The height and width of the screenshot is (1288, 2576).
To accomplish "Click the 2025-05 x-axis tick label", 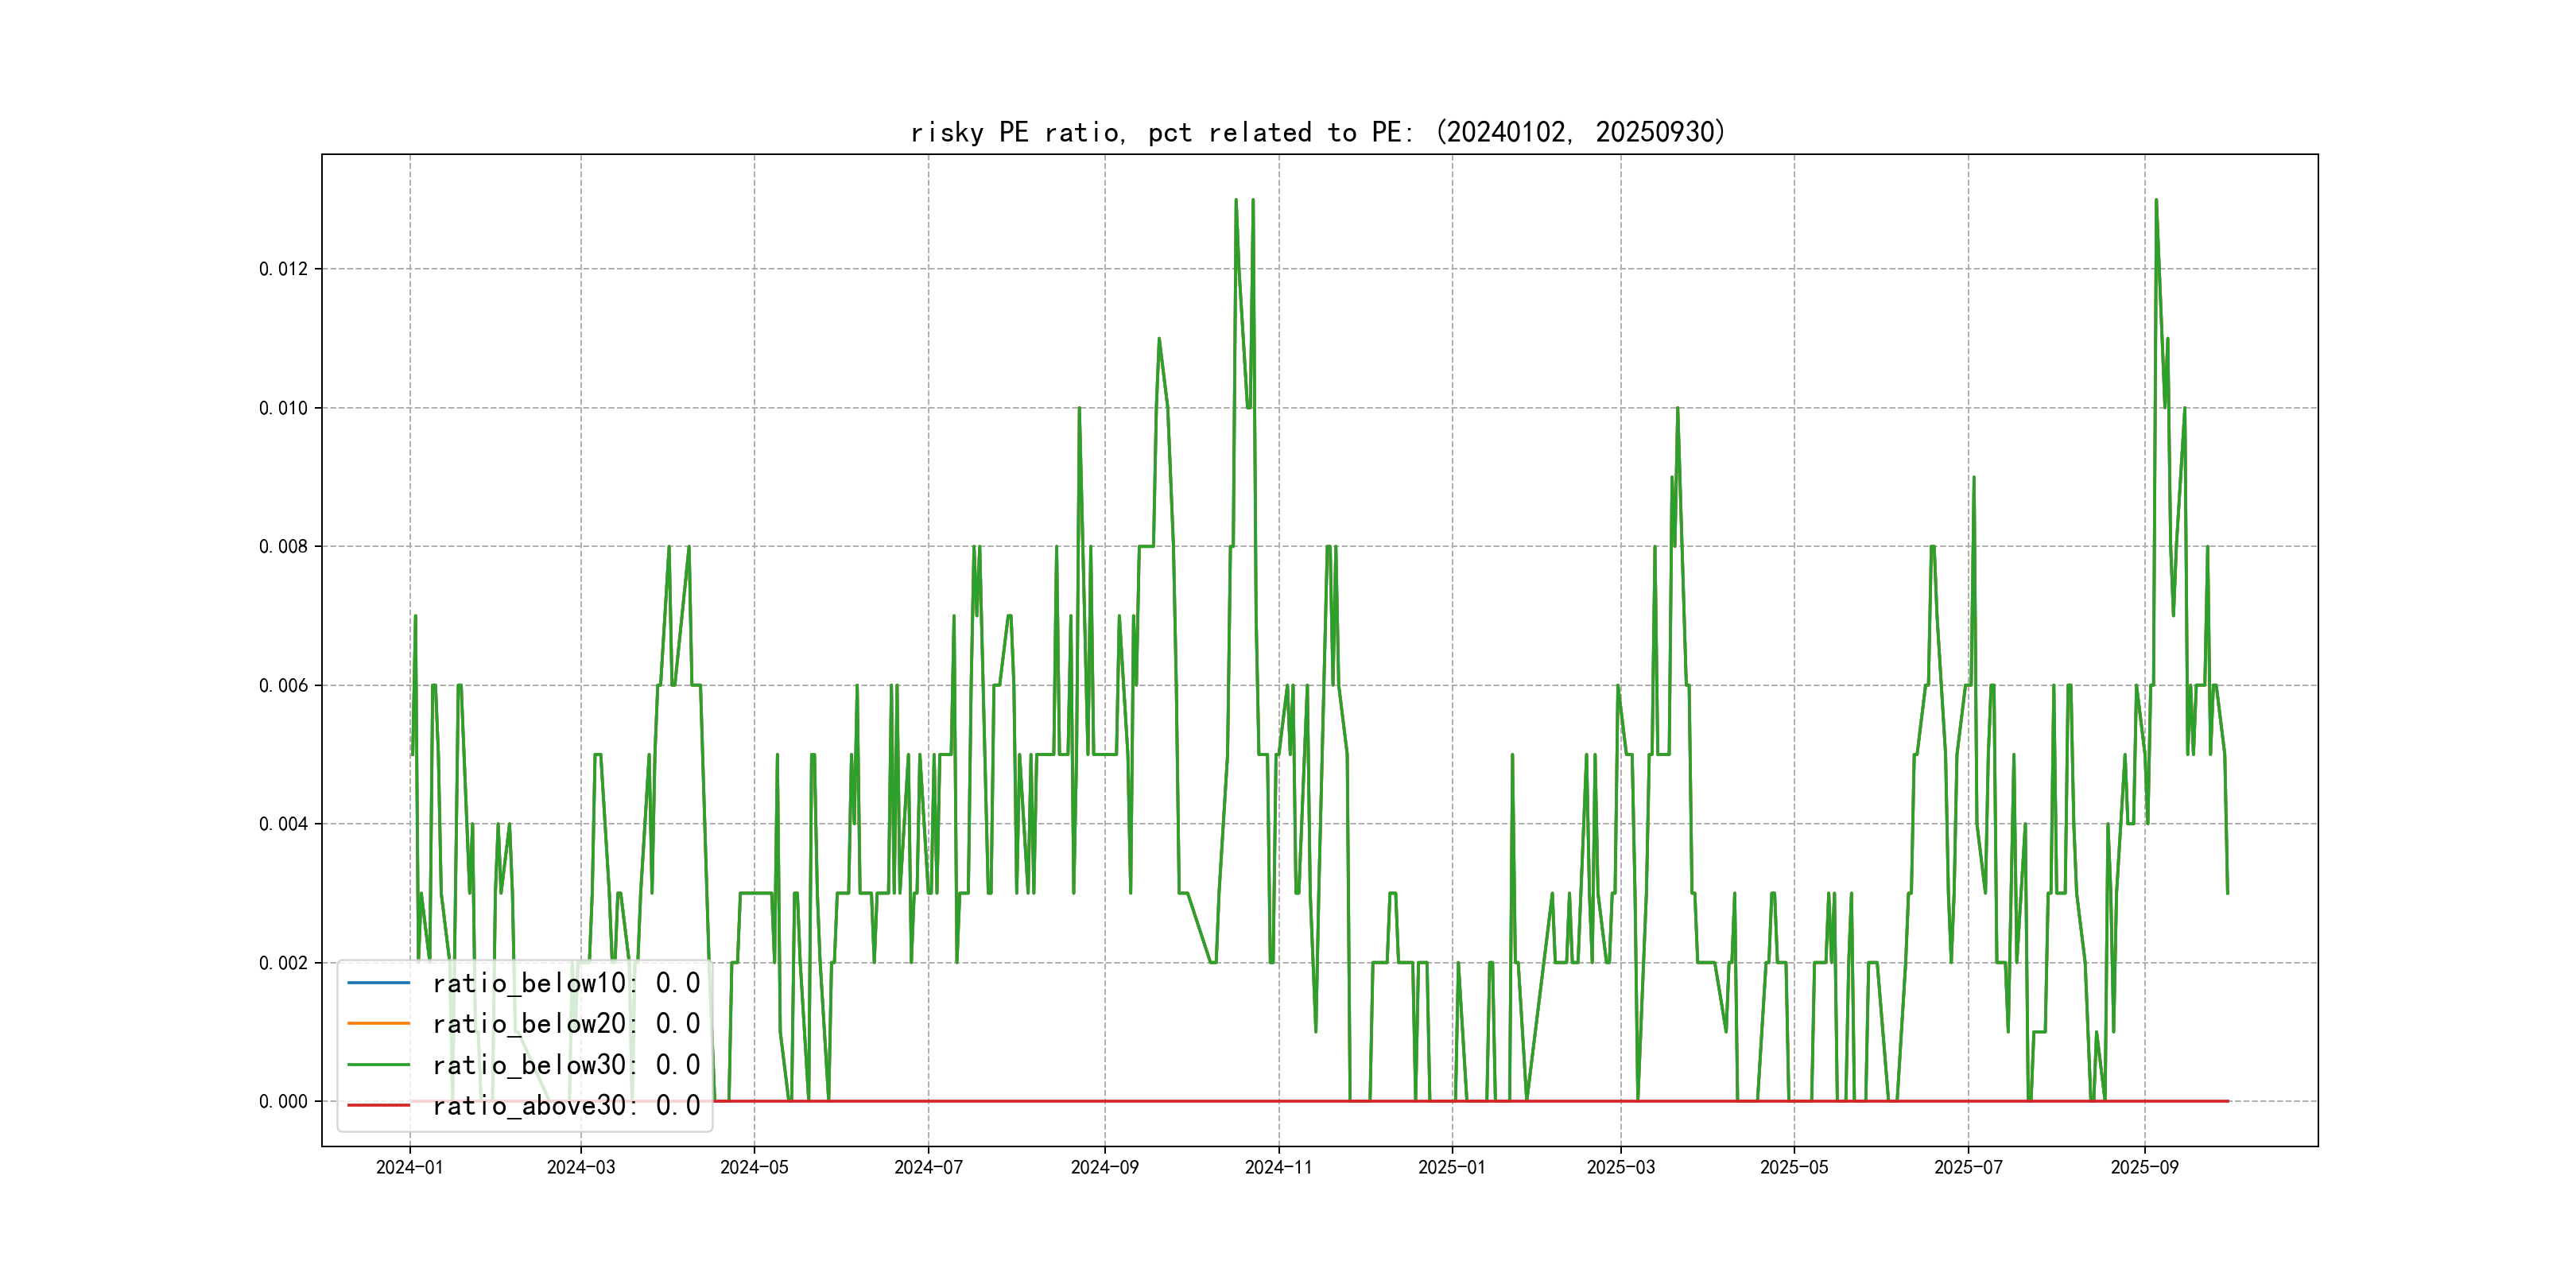I will click(1794, 1167).
